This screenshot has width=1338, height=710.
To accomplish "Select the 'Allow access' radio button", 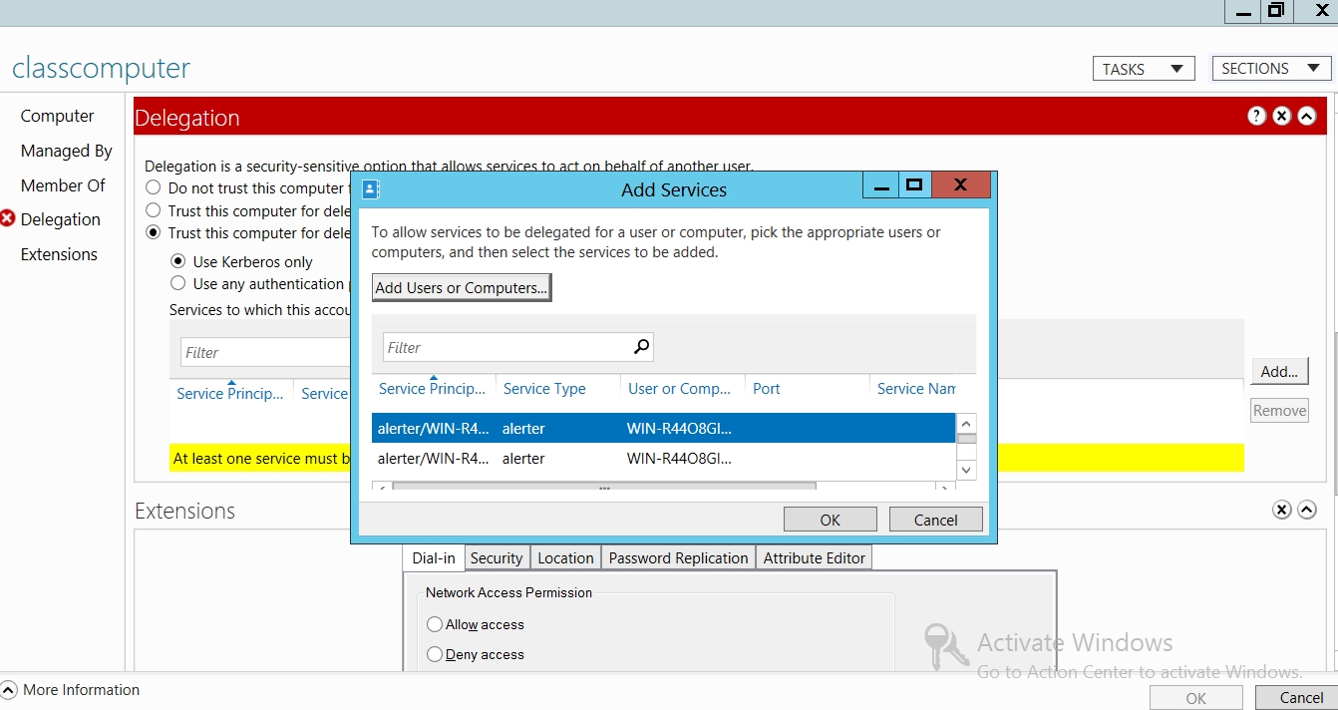I will pyautogui.click(x=435, y=624).
